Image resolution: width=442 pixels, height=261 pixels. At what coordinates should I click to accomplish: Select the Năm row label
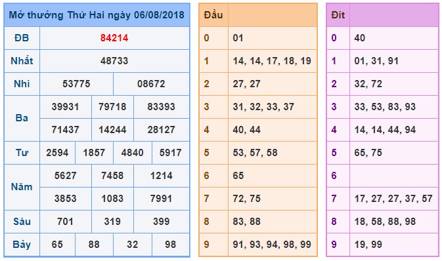pyautogui.click(x=22, y=187)
